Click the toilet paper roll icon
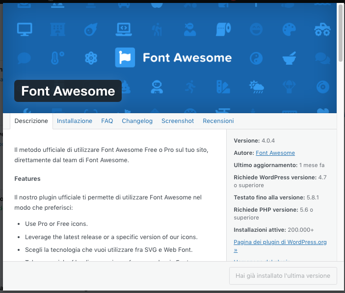The image size is (345, 293). click(x=223, y=29)
